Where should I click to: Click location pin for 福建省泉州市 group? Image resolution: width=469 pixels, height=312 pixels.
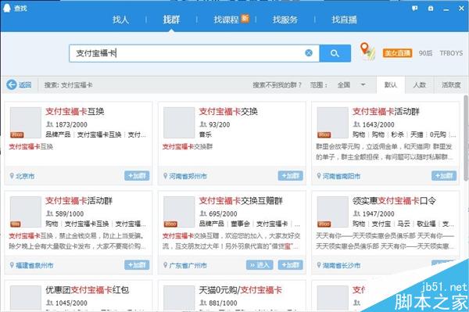12,265
